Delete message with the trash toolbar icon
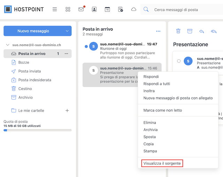The image size is (223, 177). coord(178,31)
